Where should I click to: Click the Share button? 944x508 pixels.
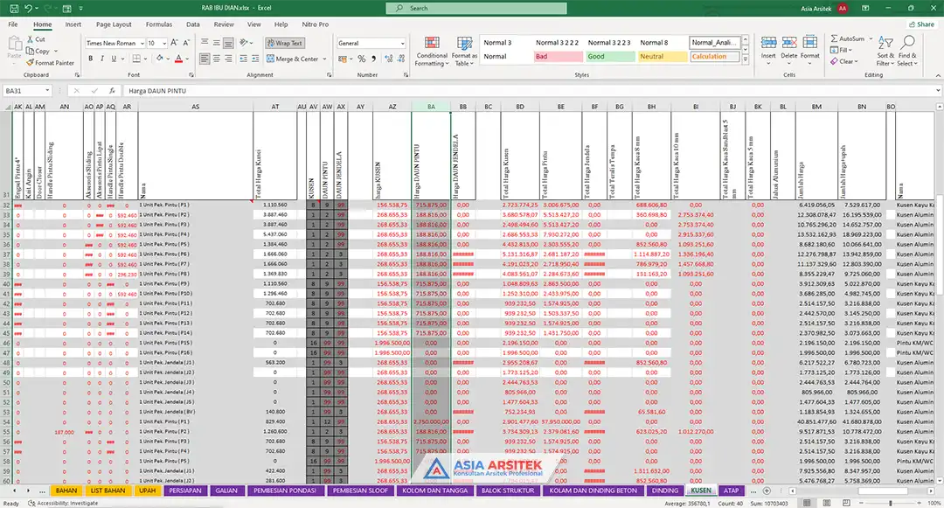point(920,24)
